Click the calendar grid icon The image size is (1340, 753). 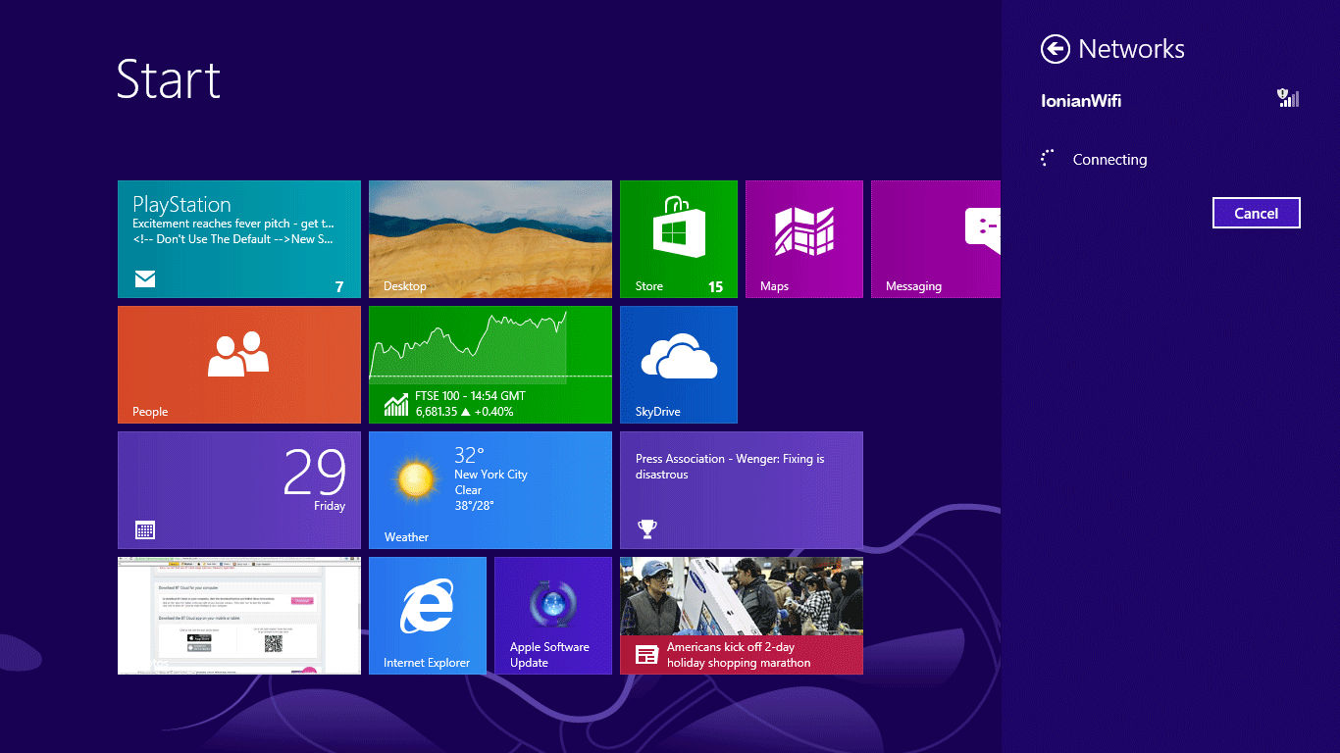[x=145, y=530]
